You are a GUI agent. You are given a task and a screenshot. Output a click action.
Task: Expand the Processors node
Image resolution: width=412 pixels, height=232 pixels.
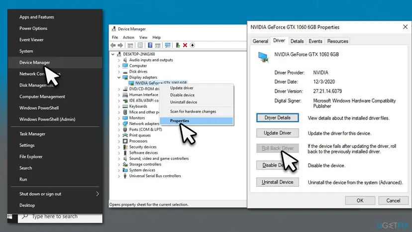pyautogui.click(x=119, y=141)
